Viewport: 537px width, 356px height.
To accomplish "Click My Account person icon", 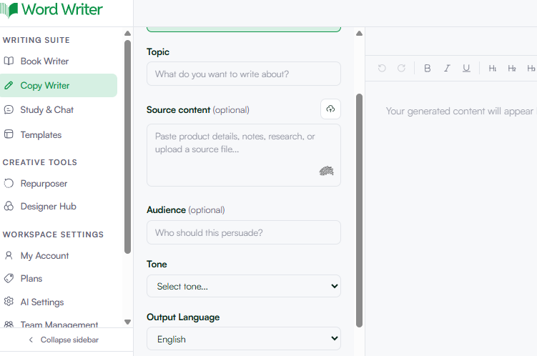I will [x=9, y=255].
